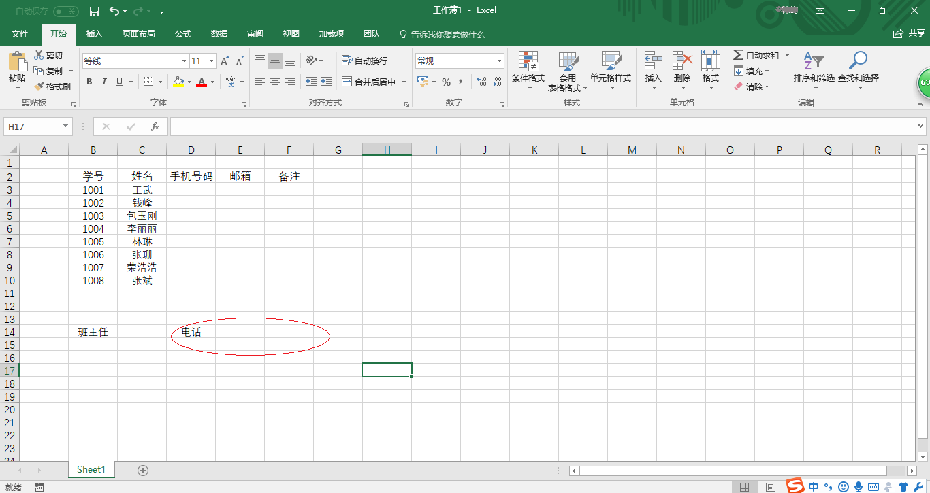Screen dimensions: 930x493
Task: Click the Increase Decimal icon
Action: pos(481,82)
